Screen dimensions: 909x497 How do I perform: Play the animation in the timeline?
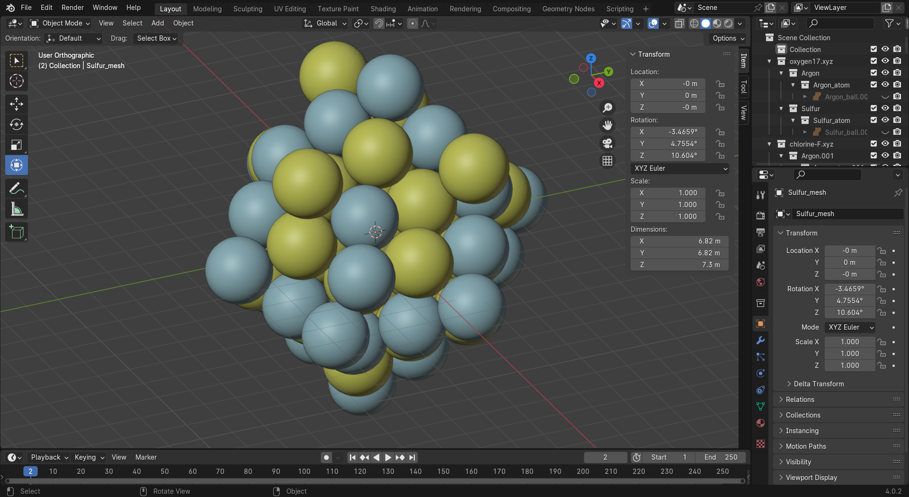point(388,457)
